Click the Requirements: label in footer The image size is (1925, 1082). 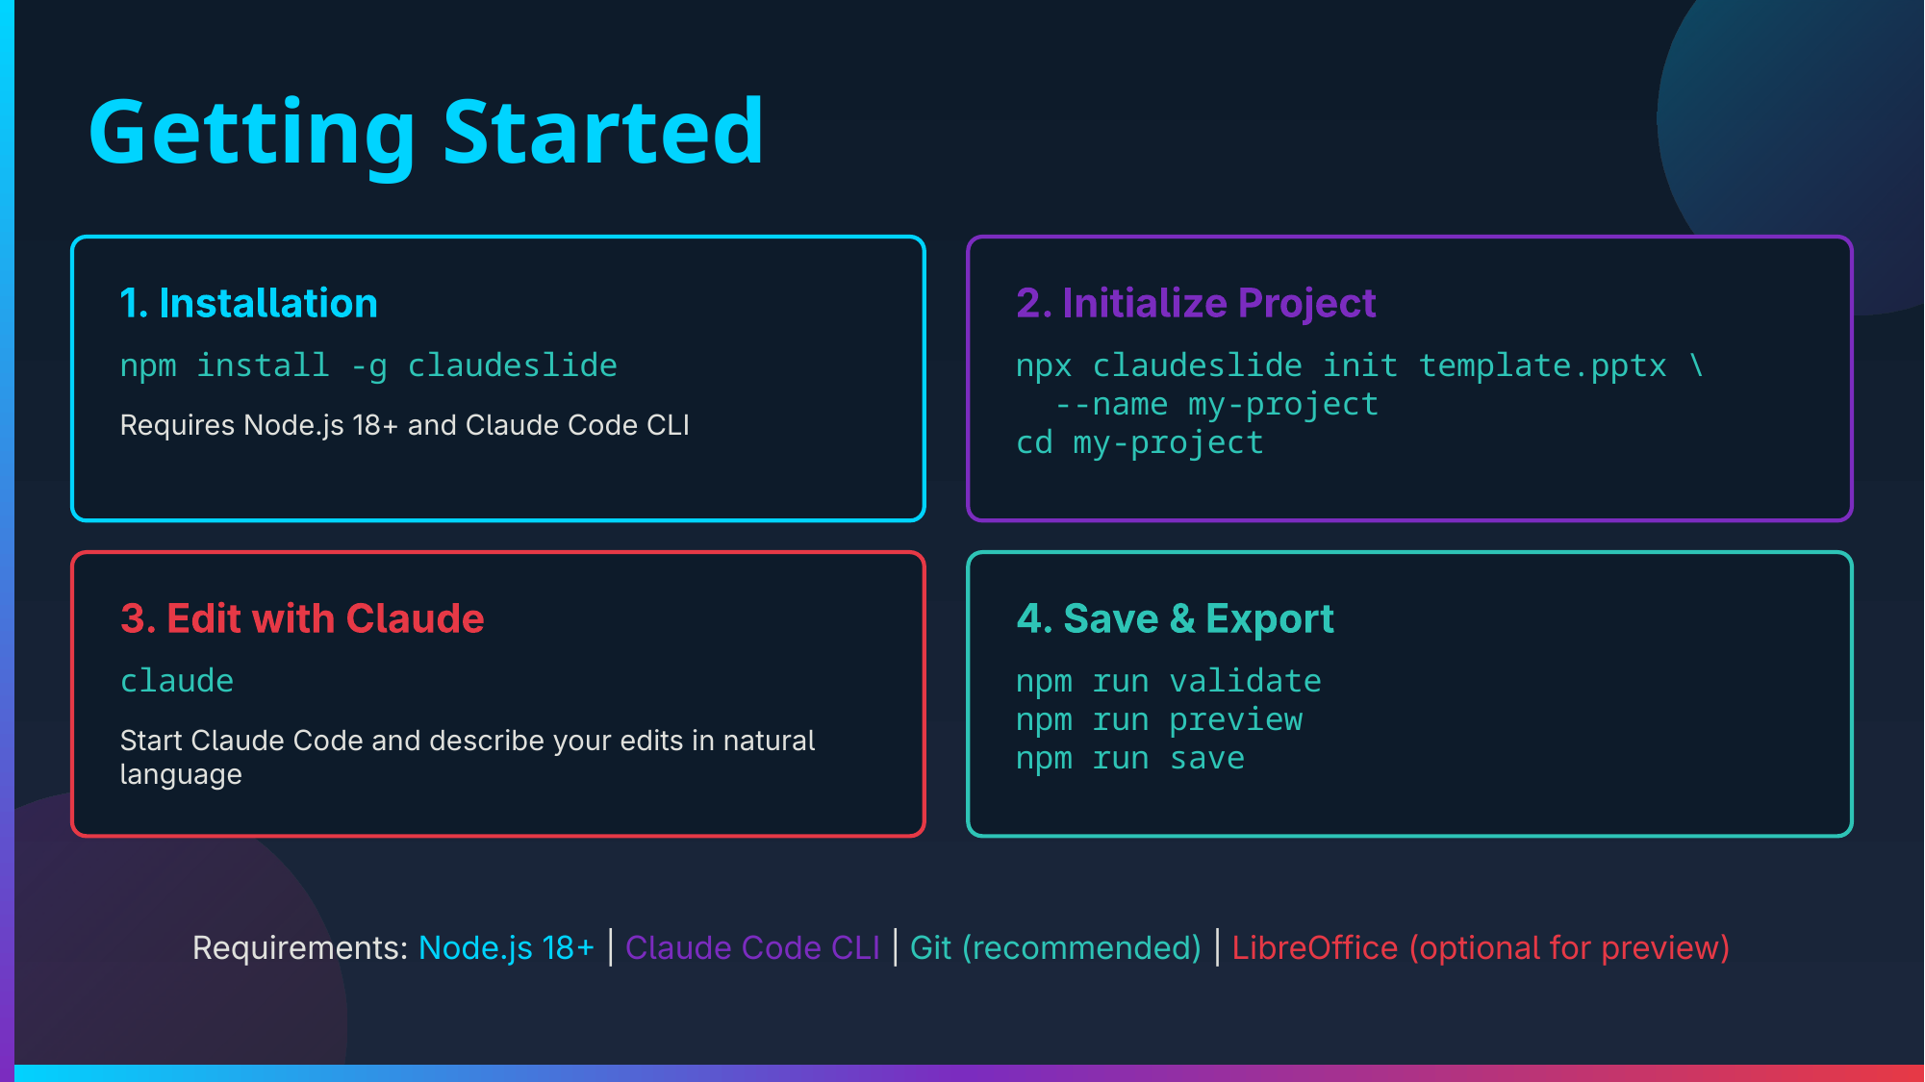click(x=300, y=948)
